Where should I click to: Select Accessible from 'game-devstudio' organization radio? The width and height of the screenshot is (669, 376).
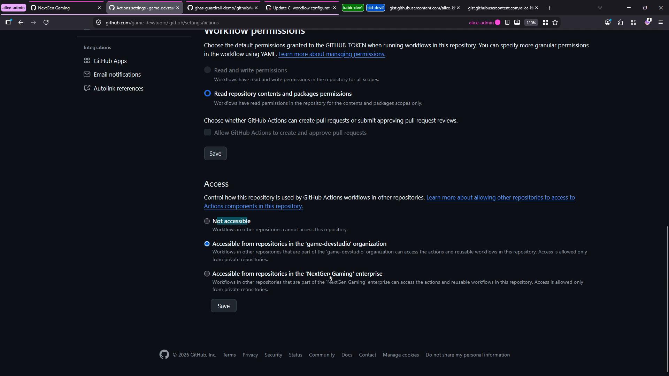tap(207, 244)
